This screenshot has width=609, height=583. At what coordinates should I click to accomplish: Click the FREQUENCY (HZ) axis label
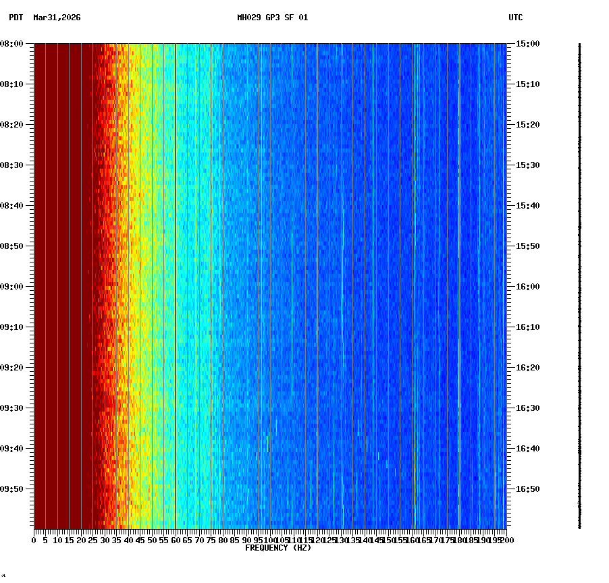(278, 548)
